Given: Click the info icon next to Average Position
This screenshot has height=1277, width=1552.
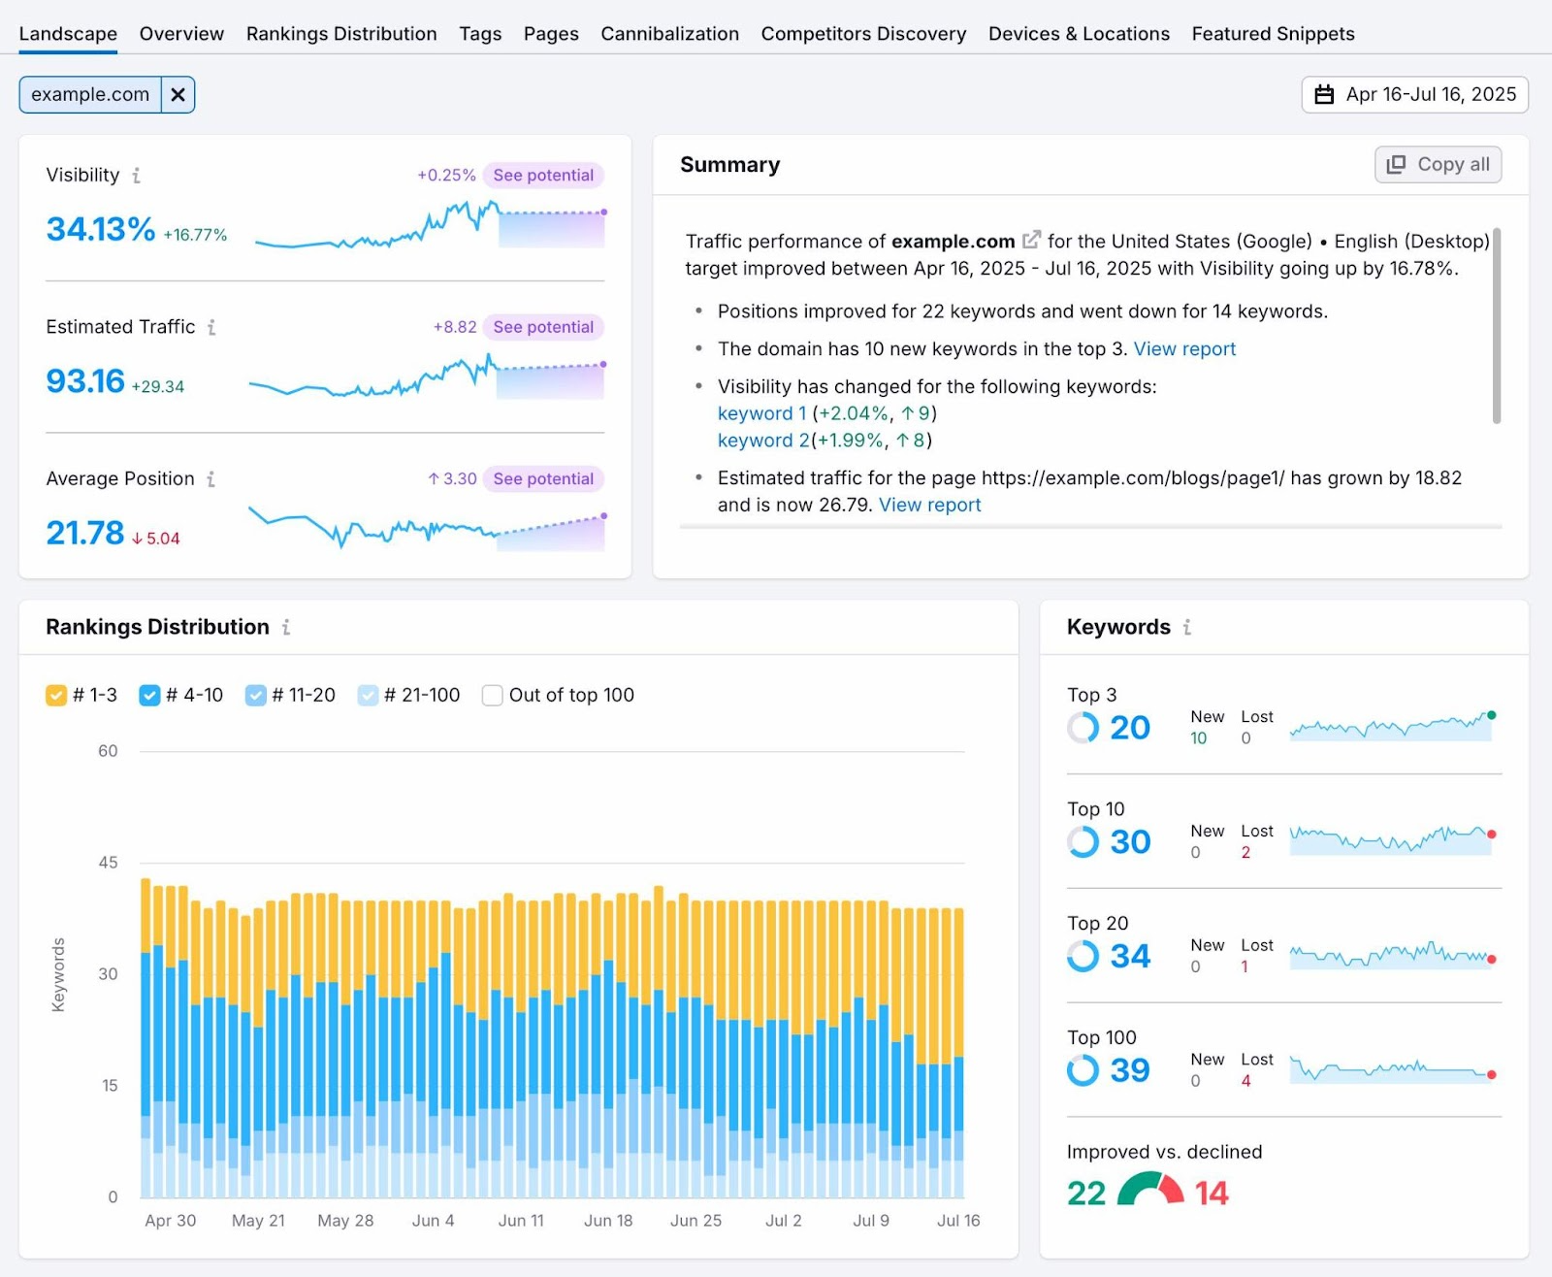Looking at the screenshot, I should pos(212,479).
